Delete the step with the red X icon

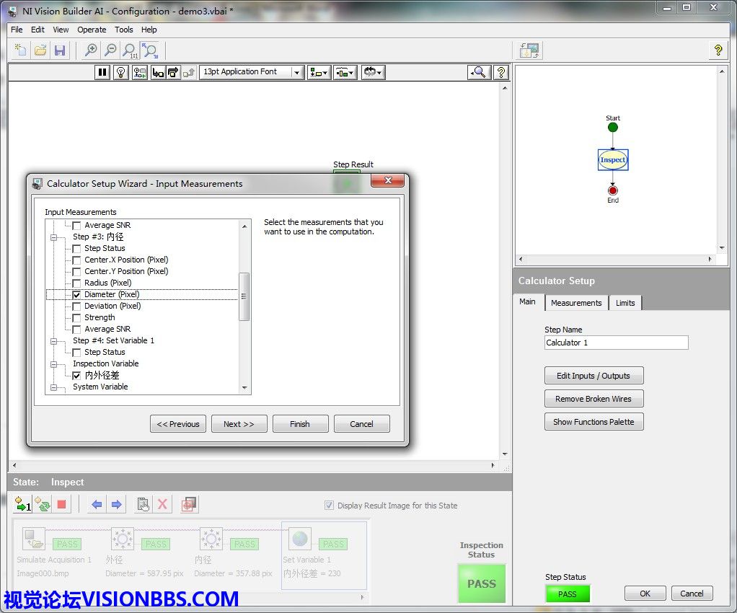162,504
